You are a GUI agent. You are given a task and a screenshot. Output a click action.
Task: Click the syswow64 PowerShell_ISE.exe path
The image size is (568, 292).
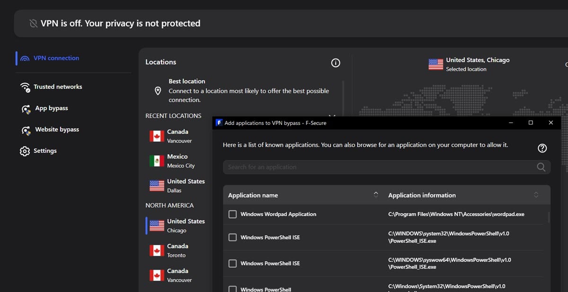click(450, 263)
